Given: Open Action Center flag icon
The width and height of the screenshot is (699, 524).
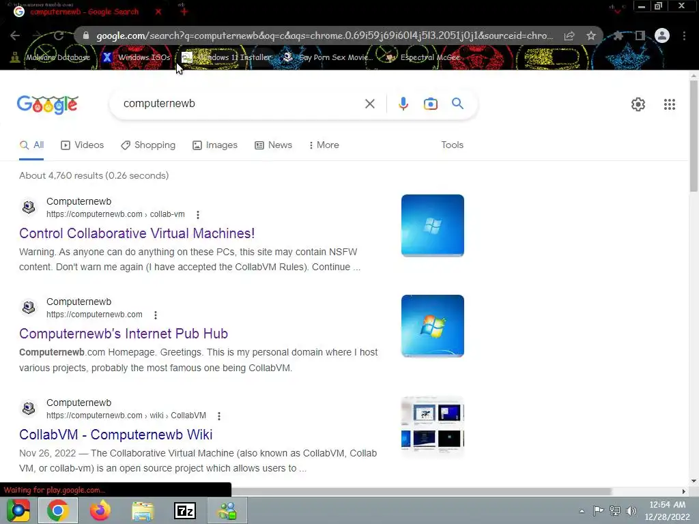Looking at the screenshot, I should pos(598,510).
